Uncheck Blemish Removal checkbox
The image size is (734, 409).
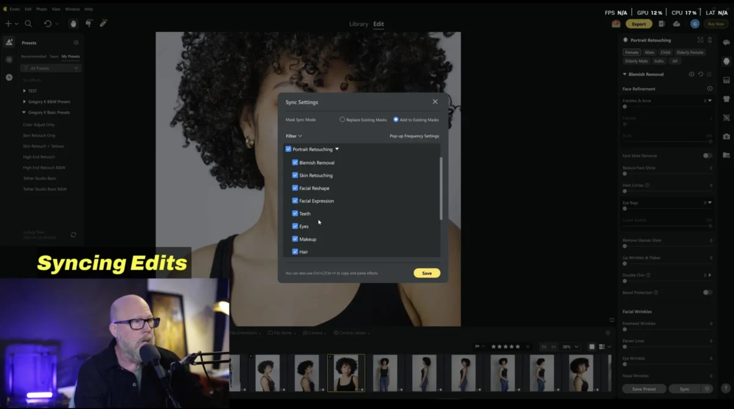pyautogui.click(x=295, y=162)
